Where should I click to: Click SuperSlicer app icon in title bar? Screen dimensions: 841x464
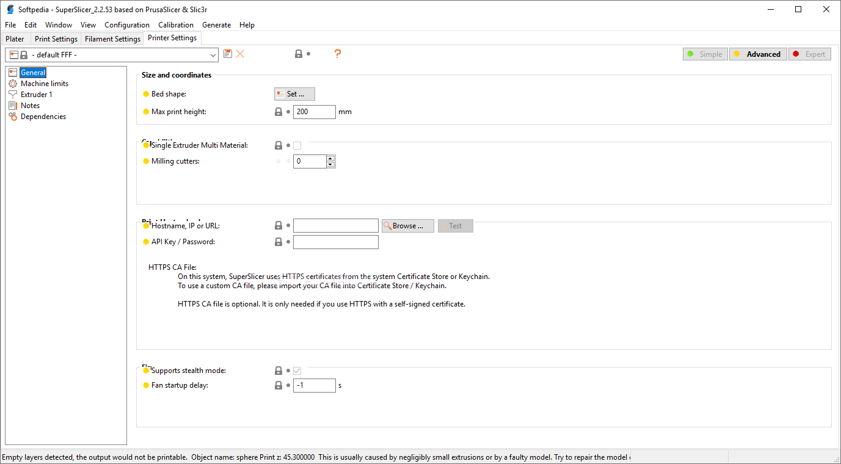[10, 9]
